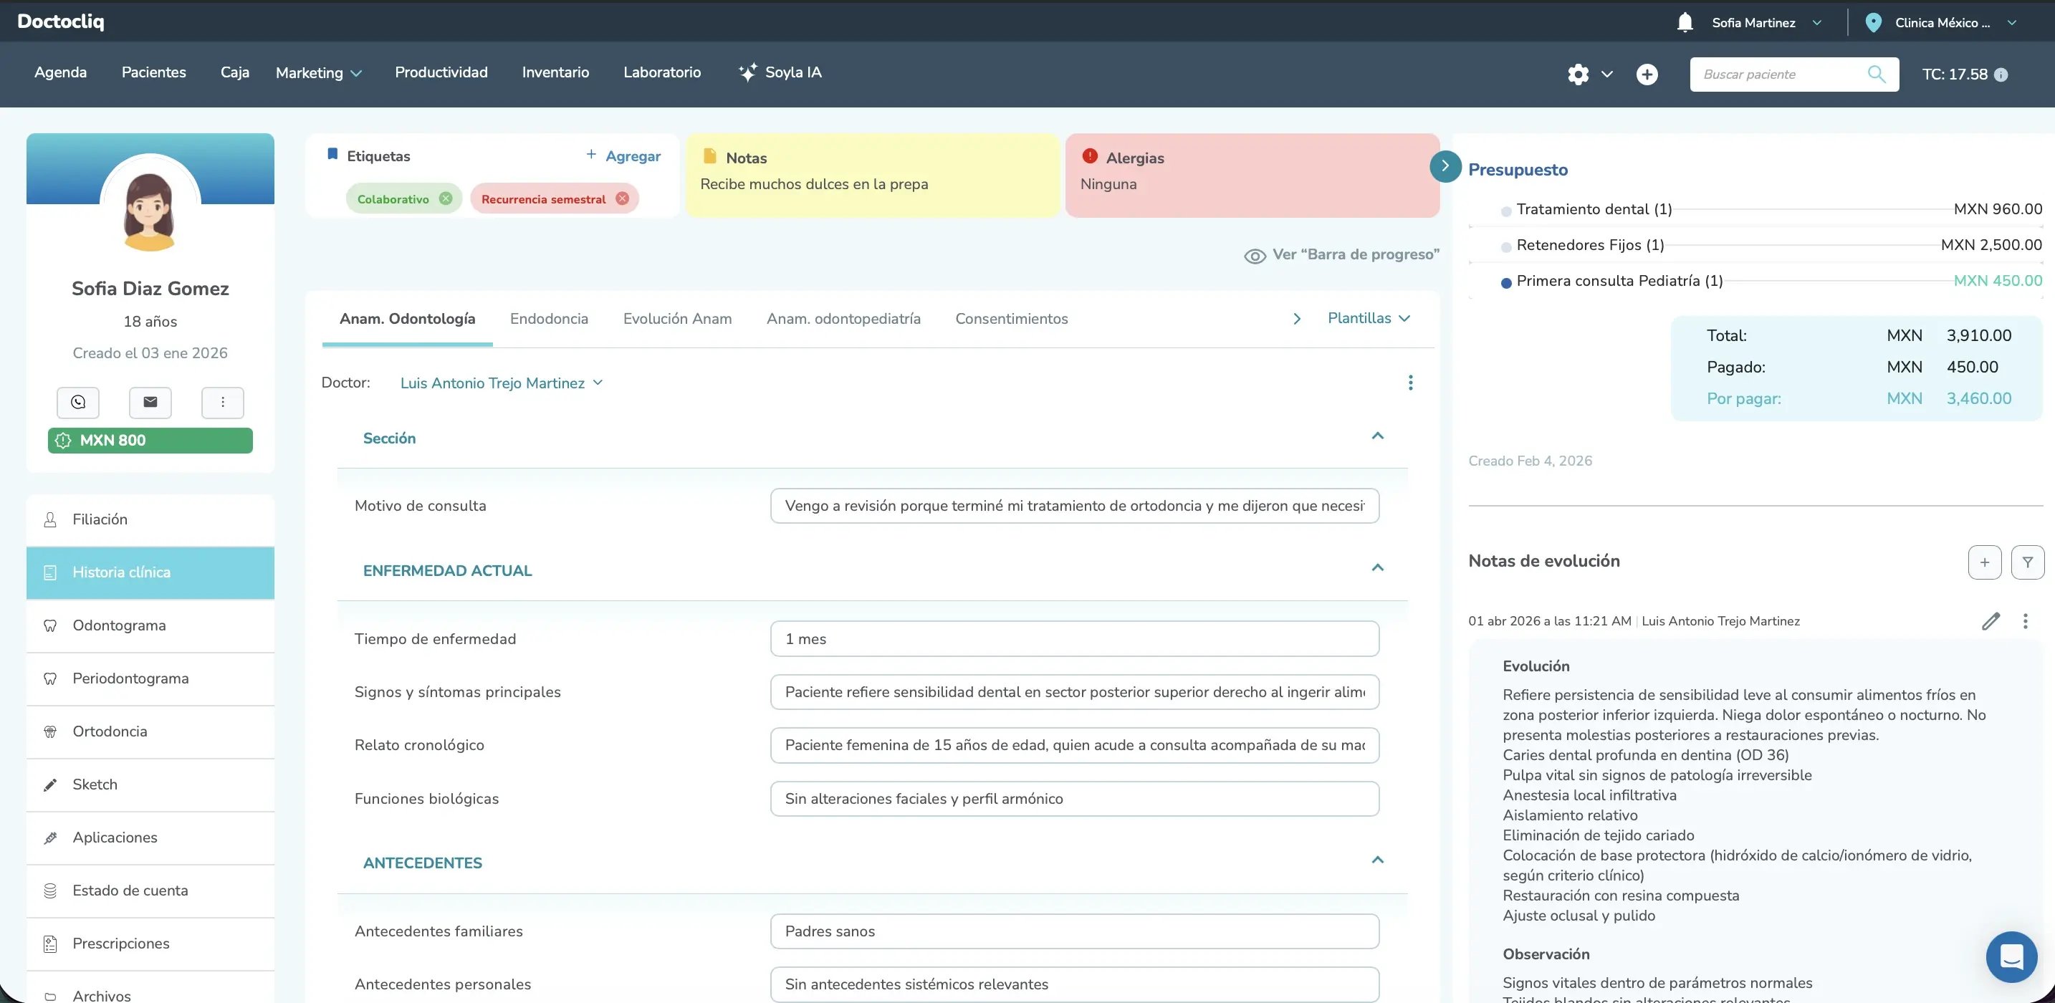Image resolution: width=2055 pixels, height=1003 pixels.
Task: Open the Agenda menu
Action: tap(61, 72)
